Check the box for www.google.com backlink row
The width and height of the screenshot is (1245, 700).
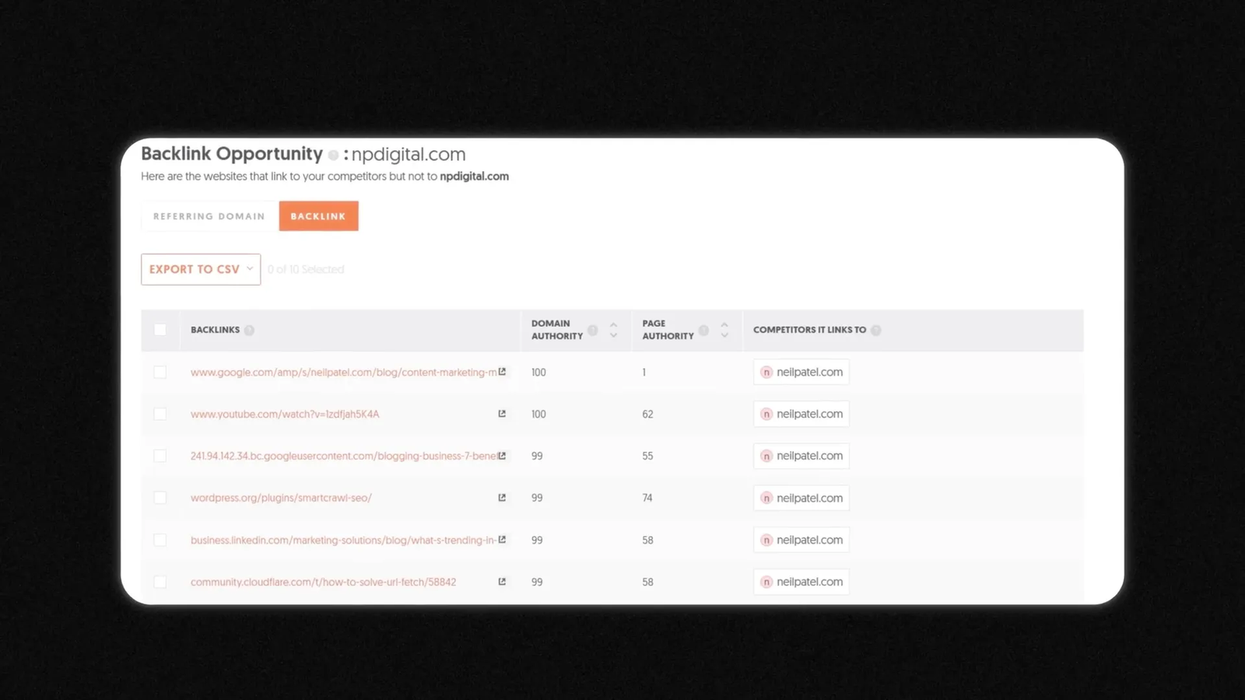point(160,372)
